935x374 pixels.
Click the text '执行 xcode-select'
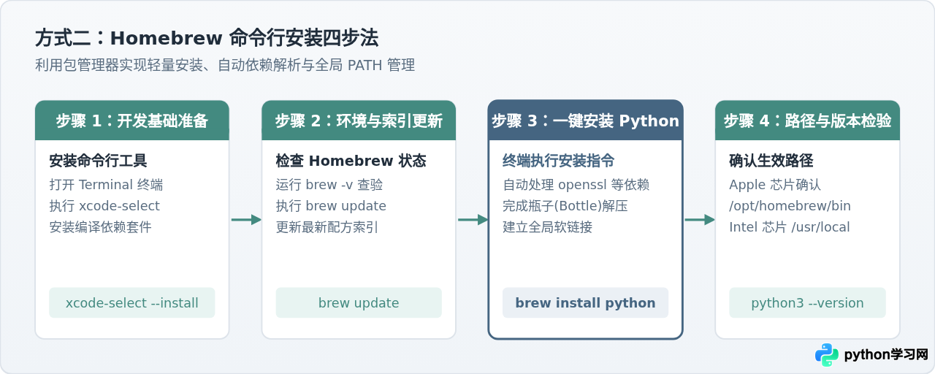pos(104,206)
